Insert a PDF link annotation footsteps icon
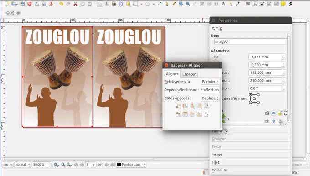Screen dimensions: 310x176 tap(290, 4)
